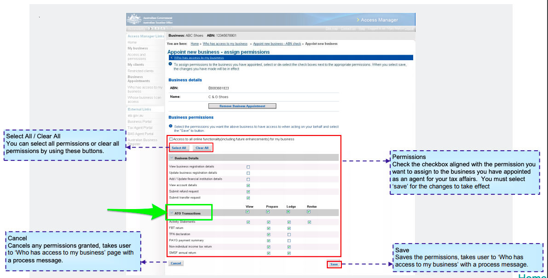Save the assigned permissions
Viewport: 548px width, 278px height.
pos(334,264)
